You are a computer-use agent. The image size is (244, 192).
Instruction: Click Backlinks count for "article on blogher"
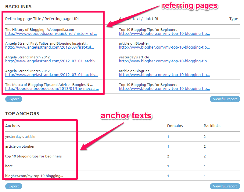coord(205,146)
